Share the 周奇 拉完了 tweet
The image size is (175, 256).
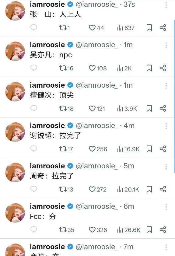(x=163, y=189)
